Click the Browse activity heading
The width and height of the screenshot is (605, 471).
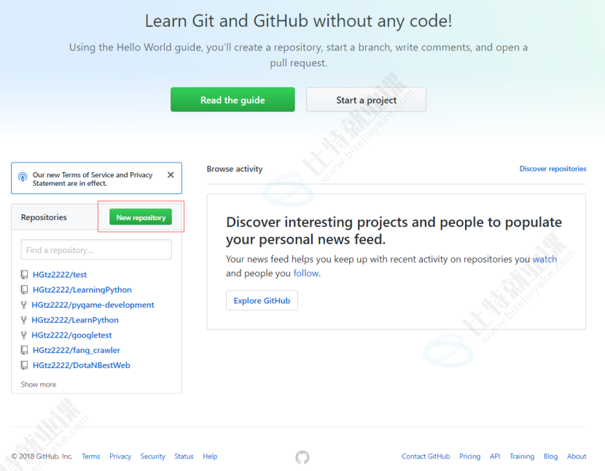pos(235,168)
